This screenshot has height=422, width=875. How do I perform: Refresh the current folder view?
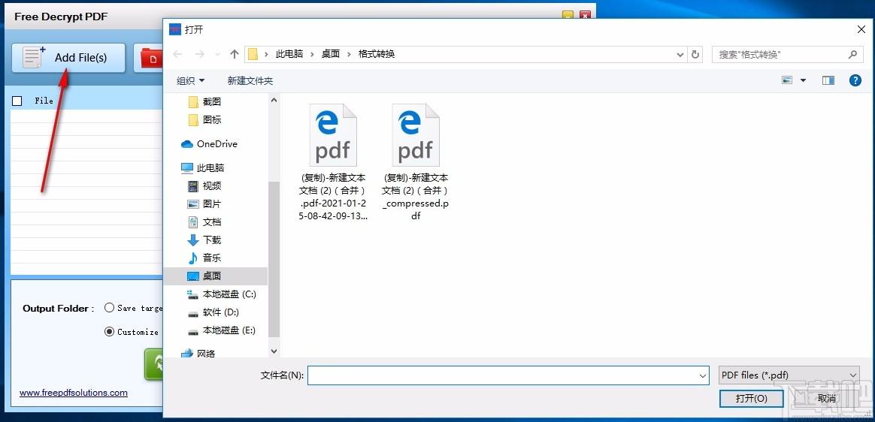click(x=695, y=55)
